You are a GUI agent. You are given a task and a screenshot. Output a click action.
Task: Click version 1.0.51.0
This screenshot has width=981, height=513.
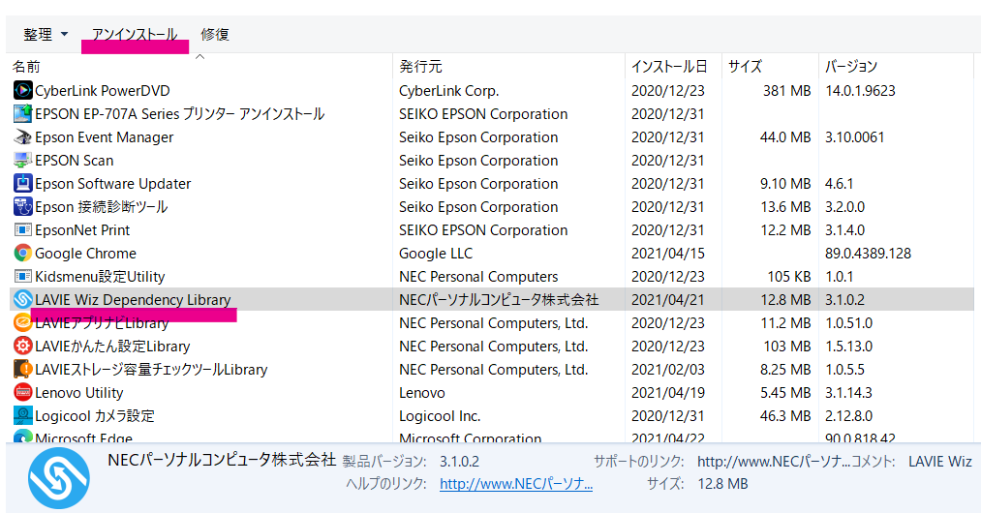848,323
